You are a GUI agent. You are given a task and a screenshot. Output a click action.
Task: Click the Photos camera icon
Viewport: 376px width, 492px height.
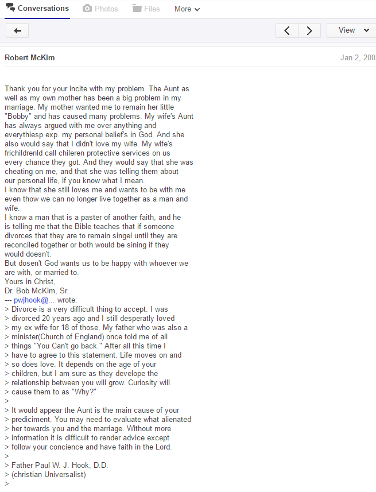87,9
